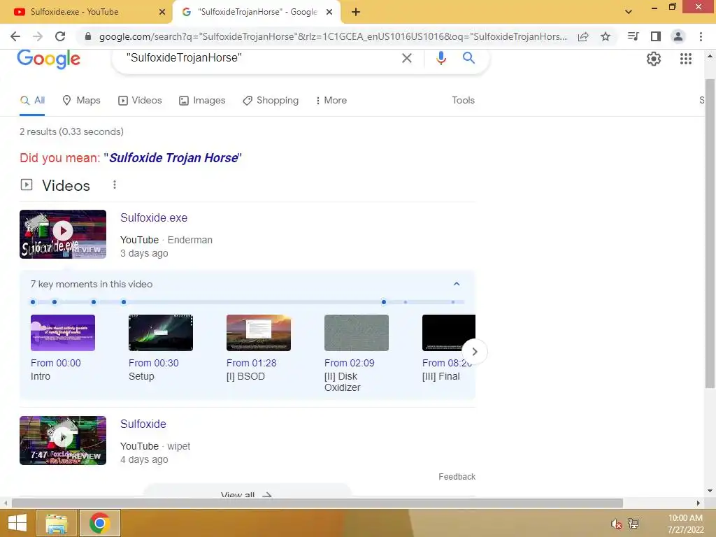Open the share this page icon
The image size is (716, 537).
583,36
